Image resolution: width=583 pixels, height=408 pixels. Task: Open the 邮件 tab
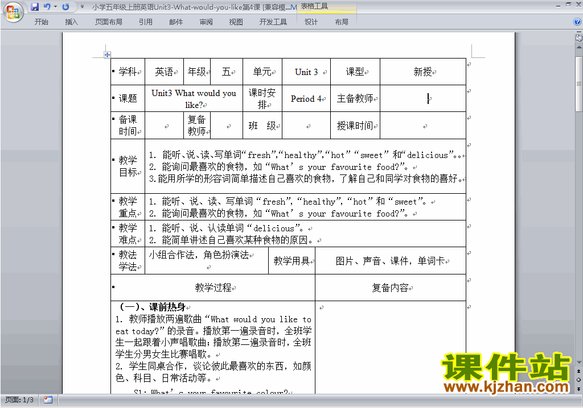tap(176, 22)
